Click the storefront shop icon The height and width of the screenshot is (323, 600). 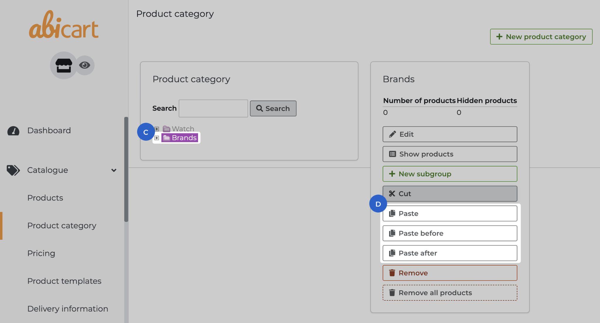click(64, 65)
